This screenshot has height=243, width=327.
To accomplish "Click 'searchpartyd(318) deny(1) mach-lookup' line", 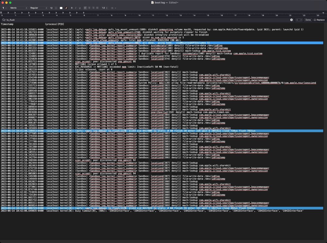I will (x=115, y=112).
